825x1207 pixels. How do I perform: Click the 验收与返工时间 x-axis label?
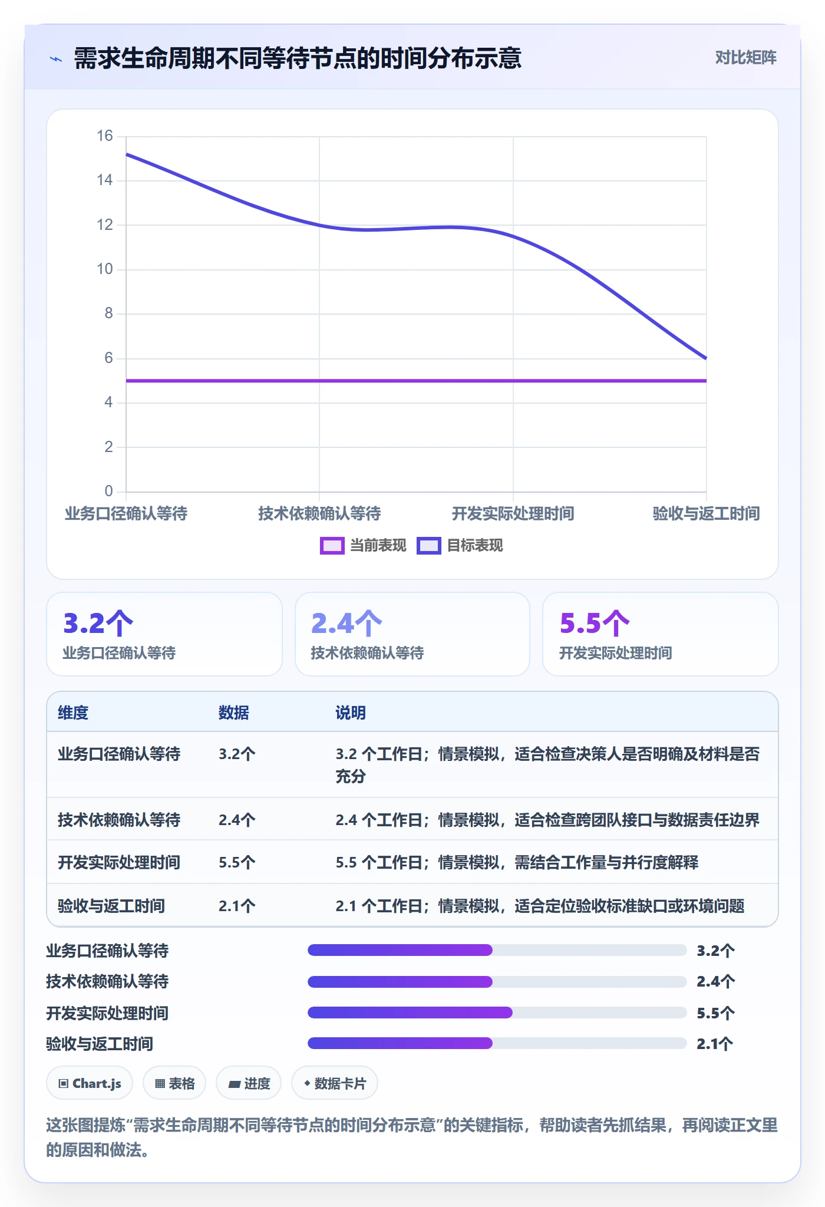(706, 513)
